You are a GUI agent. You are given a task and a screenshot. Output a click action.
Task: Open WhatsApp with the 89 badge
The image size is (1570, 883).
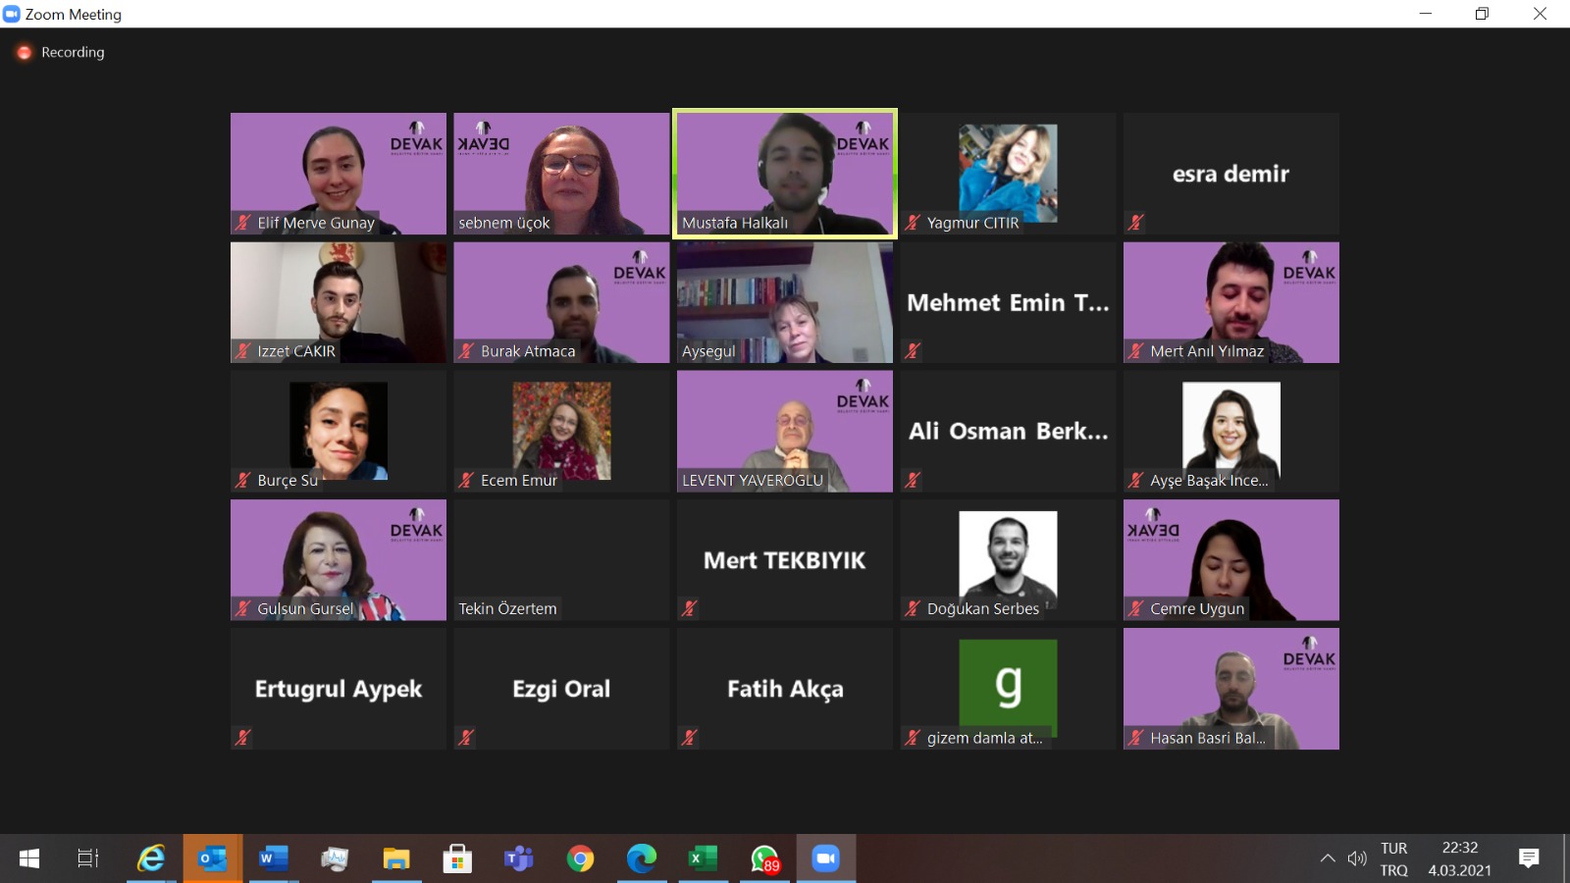(x=764, y=859)
